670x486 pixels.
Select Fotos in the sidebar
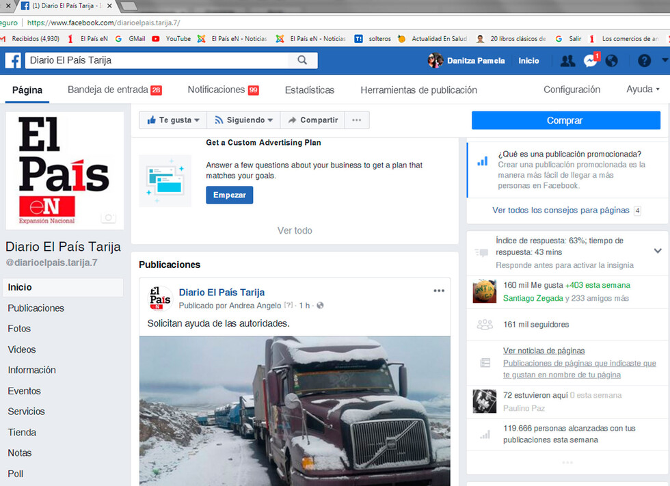tap(19, 329)
